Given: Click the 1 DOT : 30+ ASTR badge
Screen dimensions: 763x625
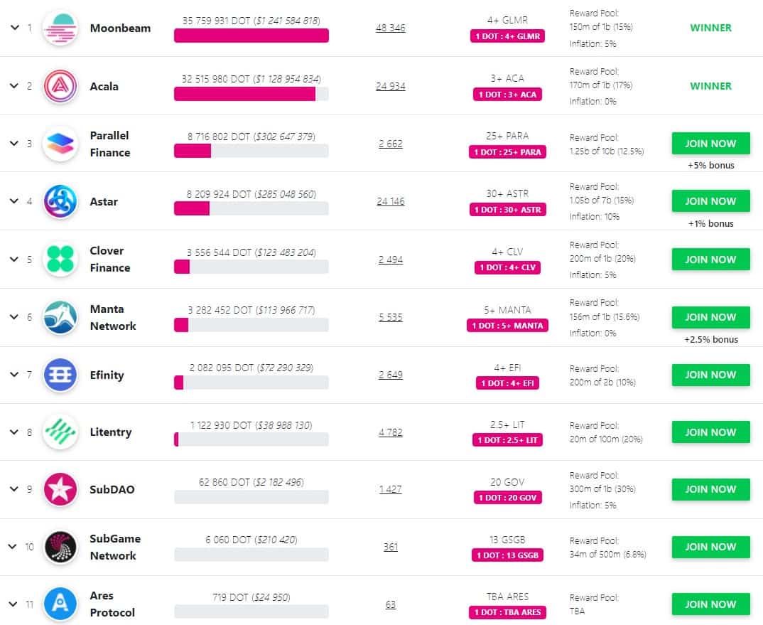Looking at the screenshot, I should pyautogui.click(x=507, y=210).
